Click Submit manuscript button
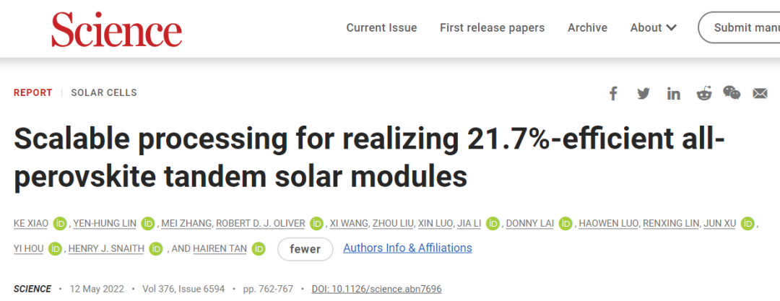 740,27
